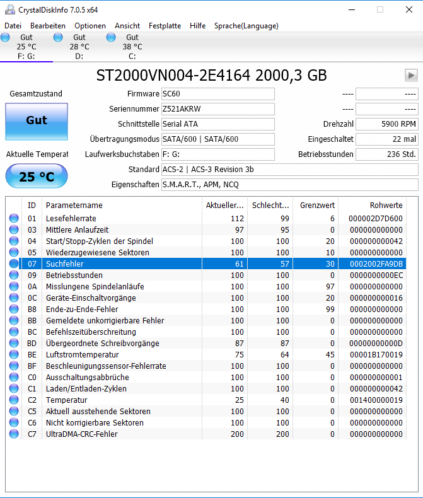
Task: Click the Drehzahl 5900 RPM field
Action: 387,124
